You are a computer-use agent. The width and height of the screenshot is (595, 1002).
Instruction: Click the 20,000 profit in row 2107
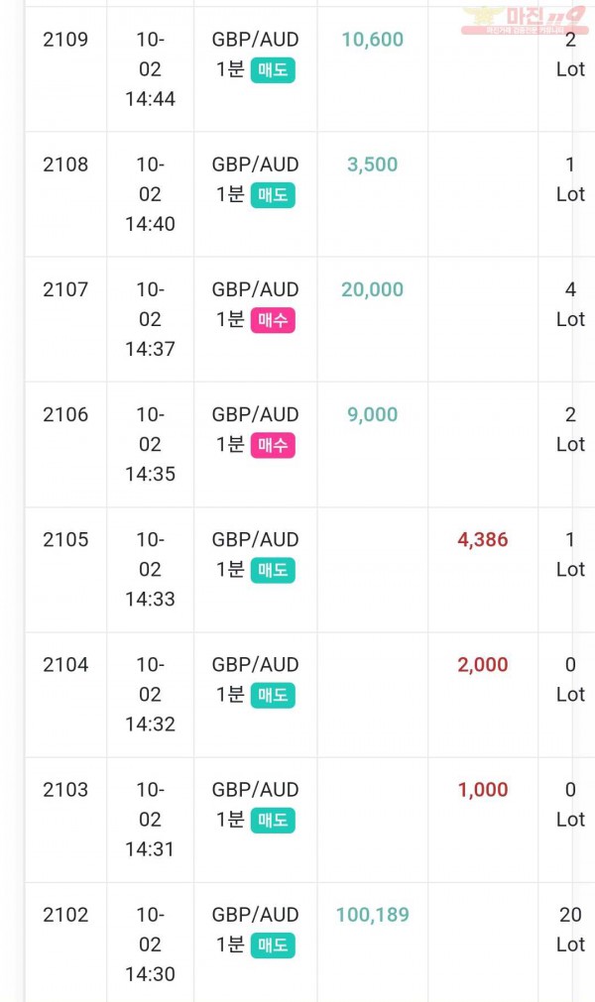coord(373,290)
